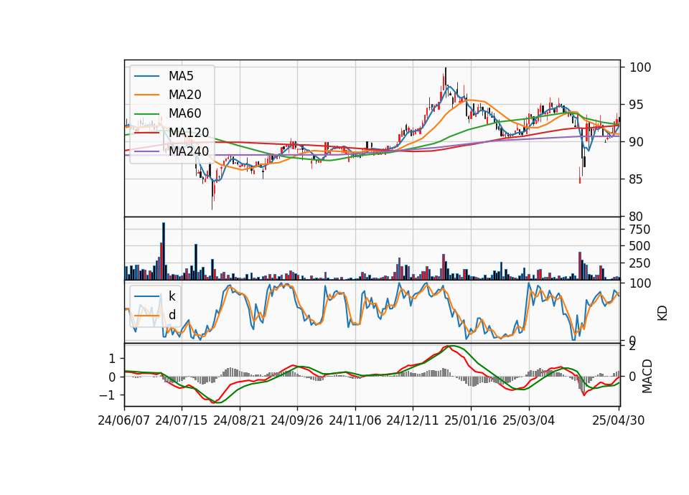Click the MACD axis title
This screenshot has height=495, width=689.
tap(647, 376)
